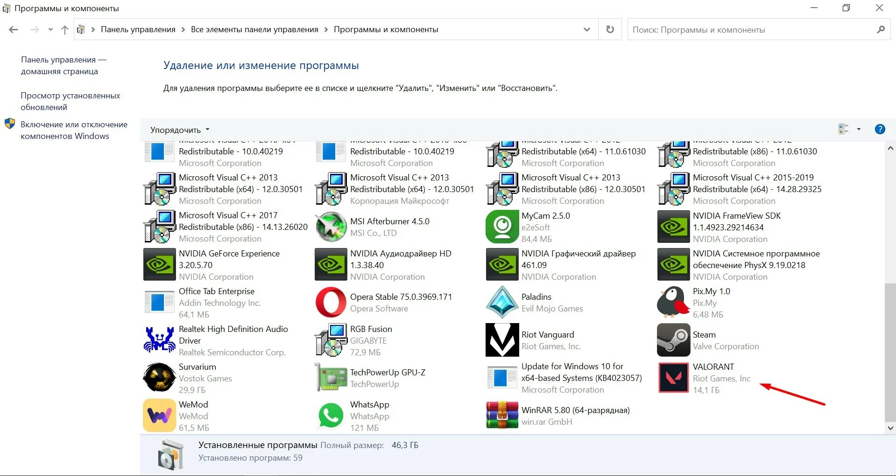Expand the address bar history dropdown

coord(587,29)
